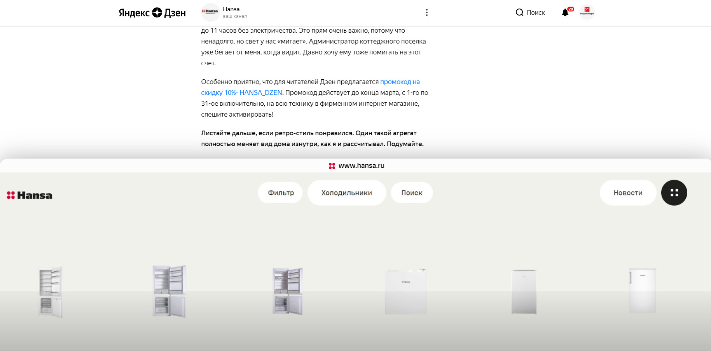The image size is (711, 351).
Task: Click the paragraph starting 'Листайте дальше'
Action: tap(312, 138)
